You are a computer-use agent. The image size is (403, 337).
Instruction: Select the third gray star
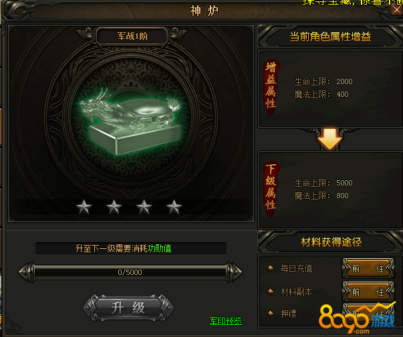coord(144,207)
